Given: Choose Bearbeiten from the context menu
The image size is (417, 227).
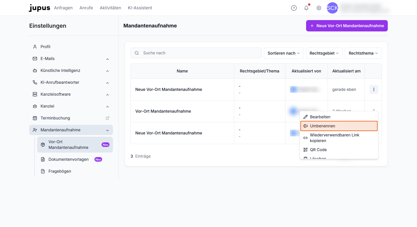Looking at the screenshot, I should (339, 117).
